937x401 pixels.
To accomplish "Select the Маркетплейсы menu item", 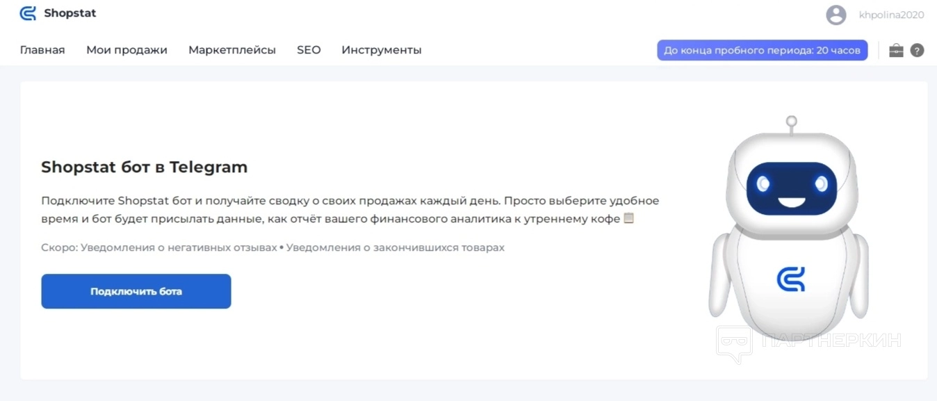I will pos(232,50).
